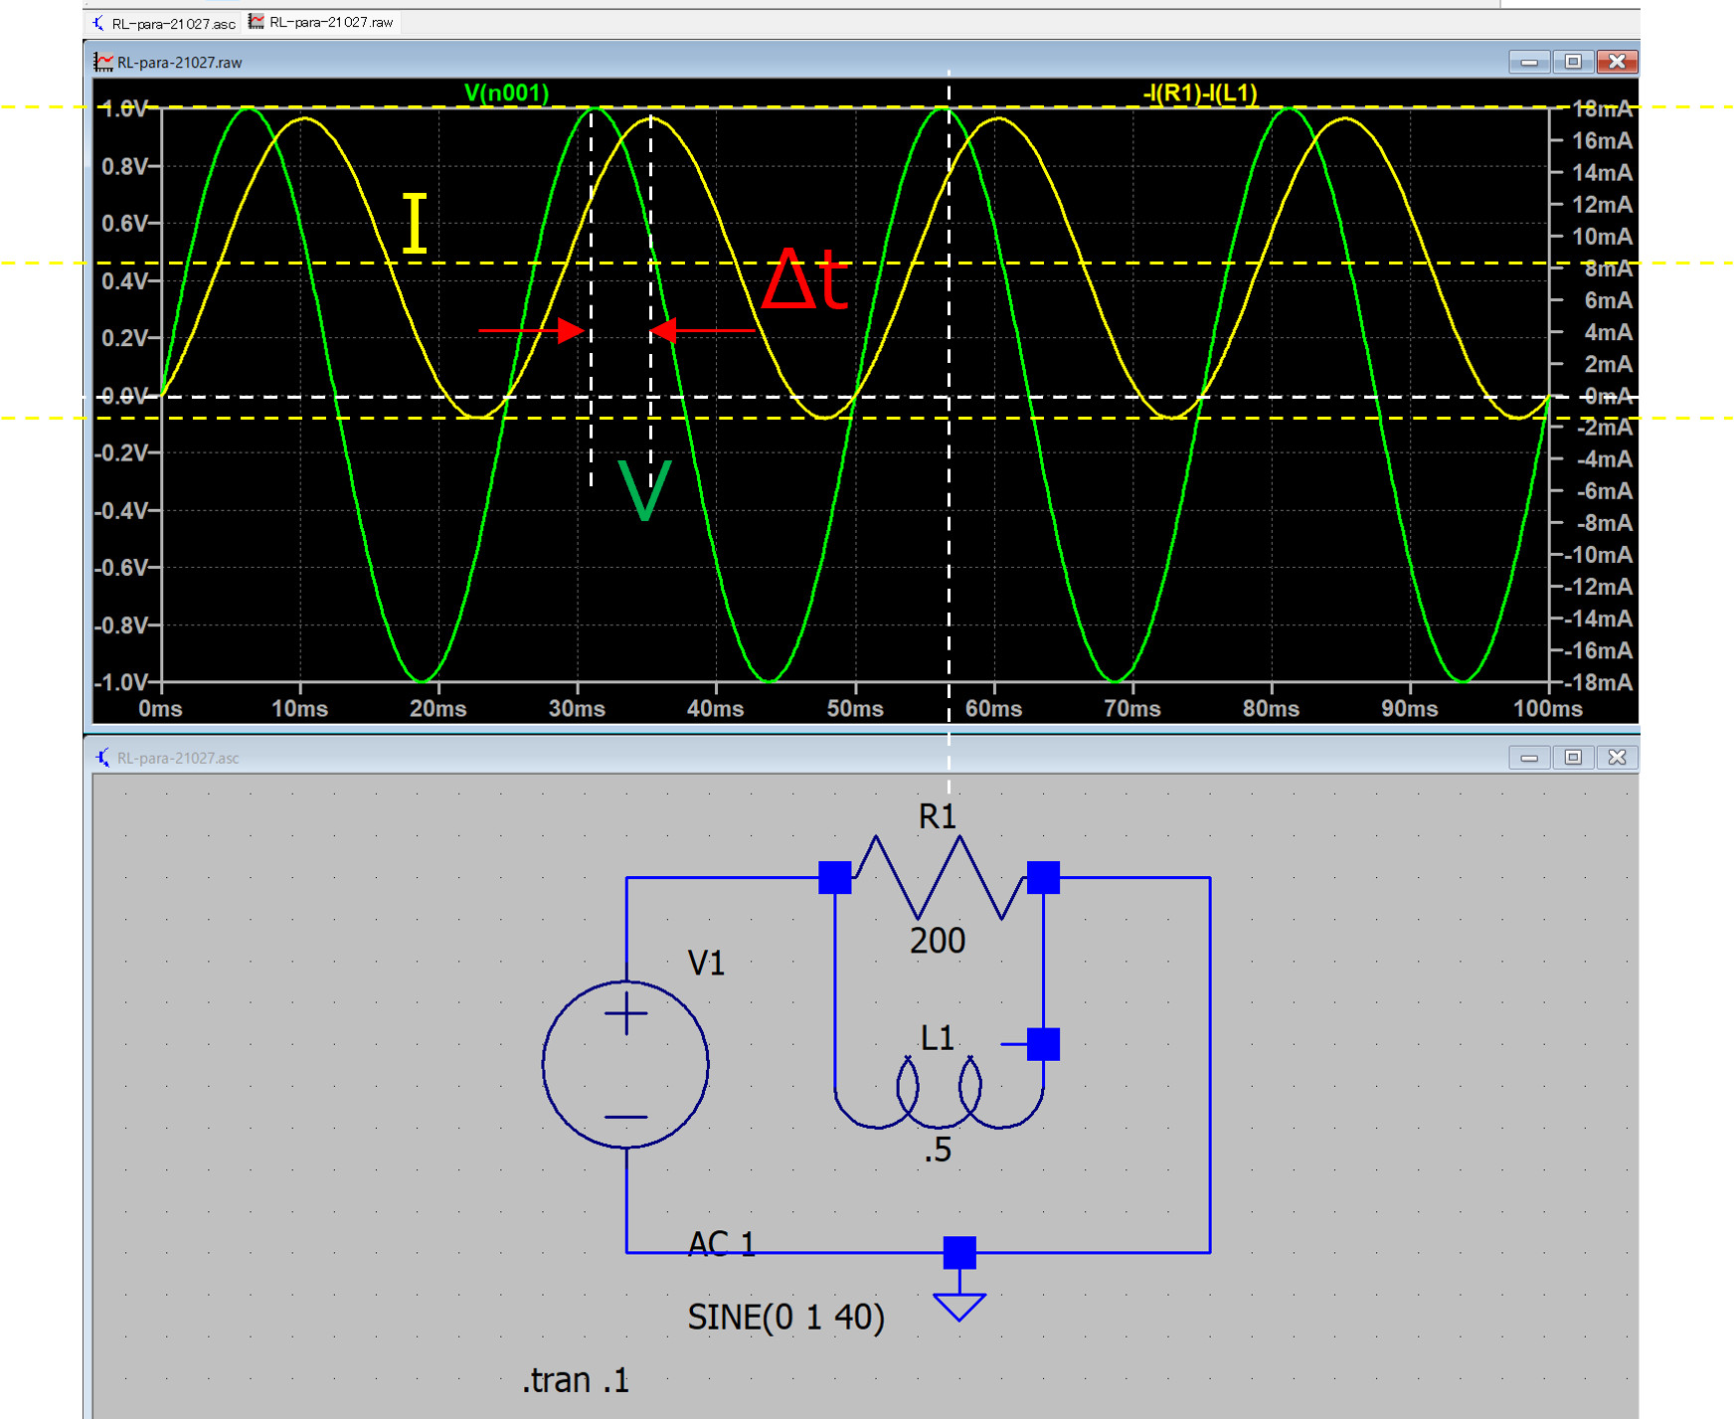Click the 50ms mark on time axis

(855, 709)
